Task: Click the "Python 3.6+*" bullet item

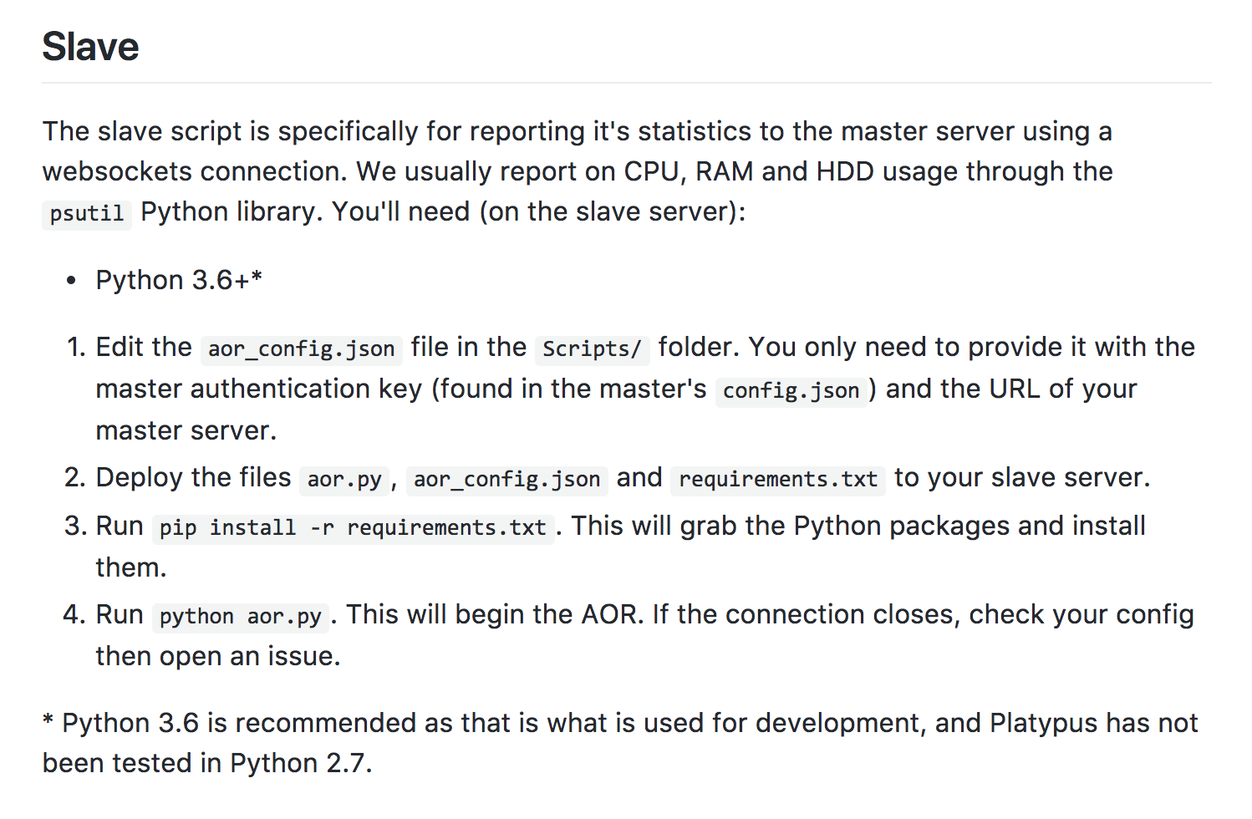Action: pyautogui.click(x=179, y=280)
